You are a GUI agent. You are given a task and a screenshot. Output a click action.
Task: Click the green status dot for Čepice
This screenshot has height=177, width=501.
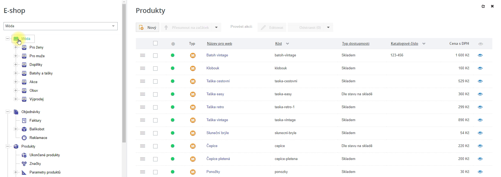click(173, 146)
